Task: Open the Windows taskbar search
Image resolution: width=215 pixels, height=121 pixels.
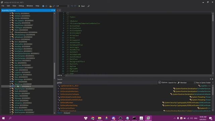Action: pyautogui.click(x=10, y=118)
